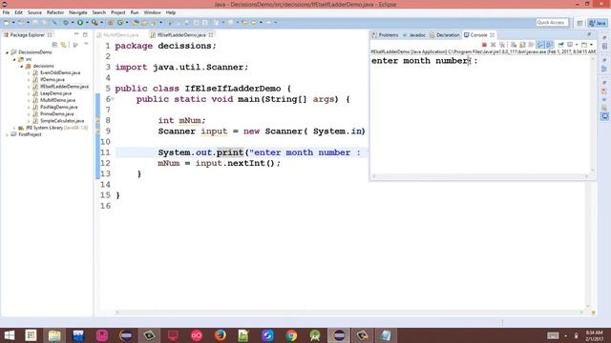Click line 12 code 'mNum = input.nextInt();'

(219, 163)
